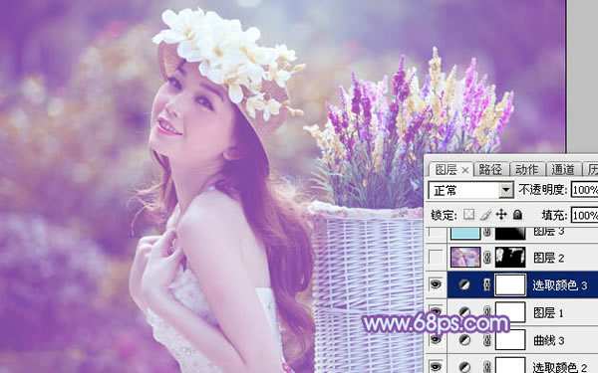Image resolution: width=598 pixels, height=373 pixels.
Task: Close the 图层 tab with its x
Action: (464, 170)
